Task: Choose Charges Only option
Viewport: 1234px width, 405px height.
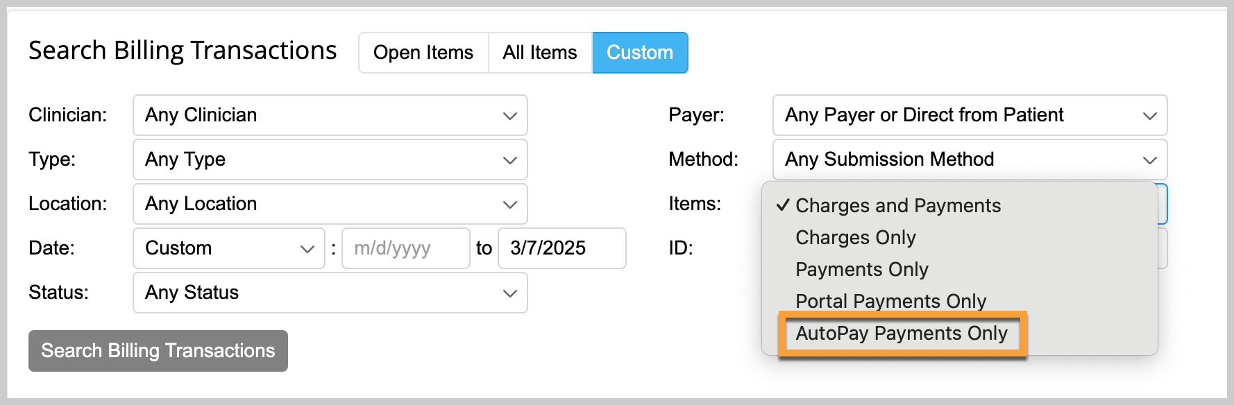Action: coord(960,237)
